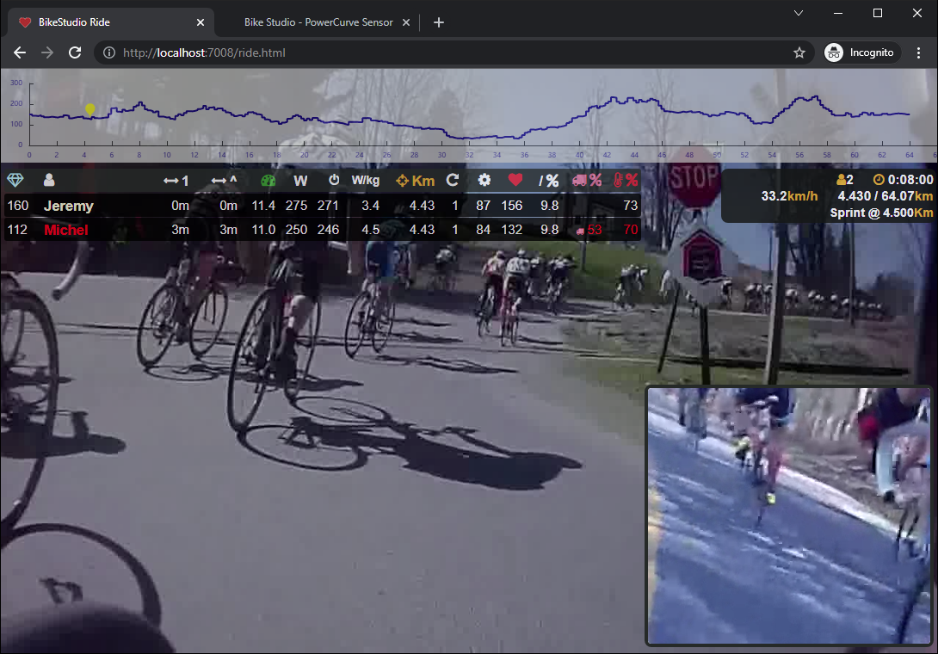Reload the ride.html page
This screenshot has width=938, height=654.
75,52
